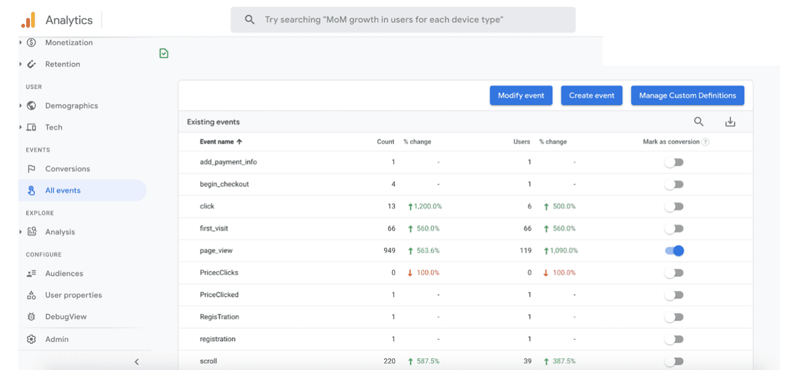Collapse the sidebar with chevron arrow

click(137, 361)
